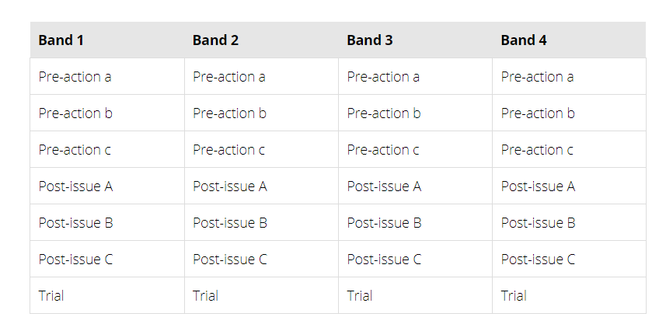Screen dimensions: 666x331
Task: Select Pre-action b cell under Band 2
Action: 229,113
